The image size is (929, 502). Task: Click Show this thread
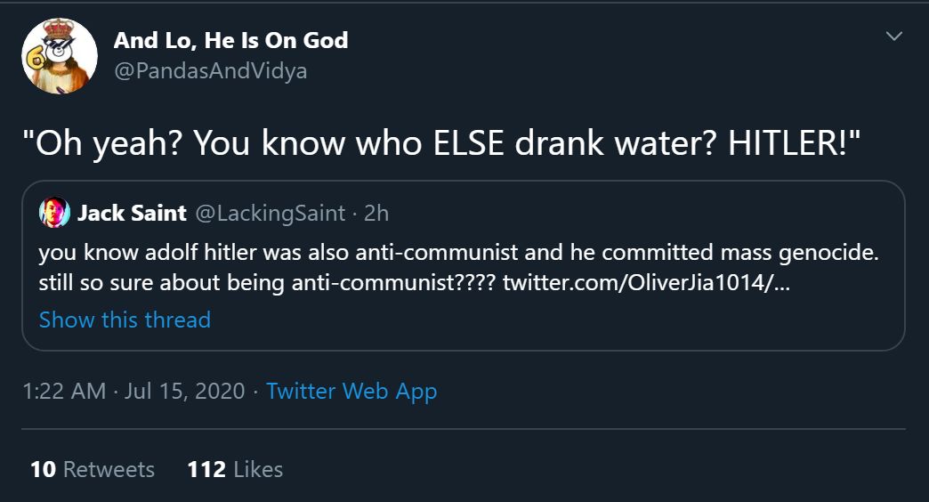tap(125, 320)
